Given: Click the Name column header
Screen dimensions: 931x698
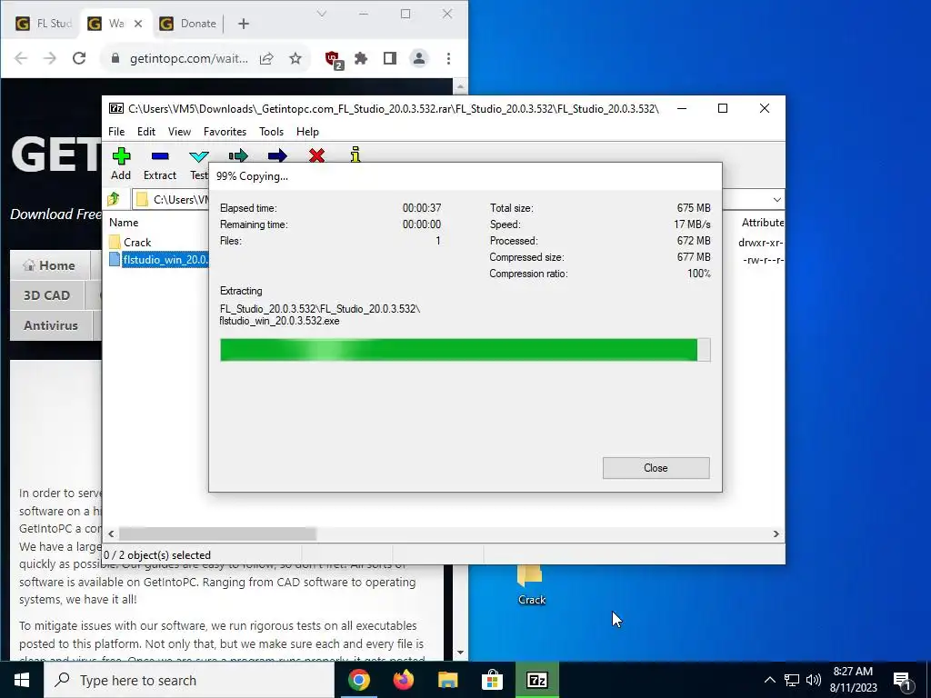Looking at the screenshot, I should (x=124, y=223).
